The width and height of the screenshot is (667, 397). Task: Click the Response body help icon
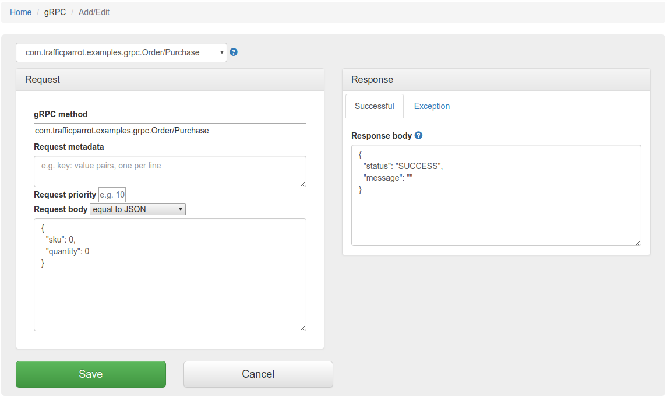point(418,136)
